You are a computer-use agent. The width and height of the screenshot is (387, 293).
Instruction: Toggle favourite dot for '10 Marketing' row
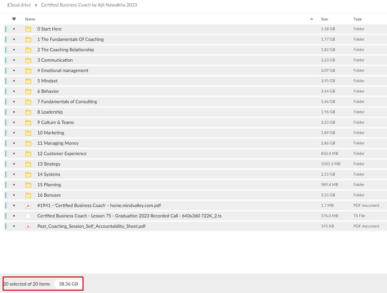coord(14,133)
